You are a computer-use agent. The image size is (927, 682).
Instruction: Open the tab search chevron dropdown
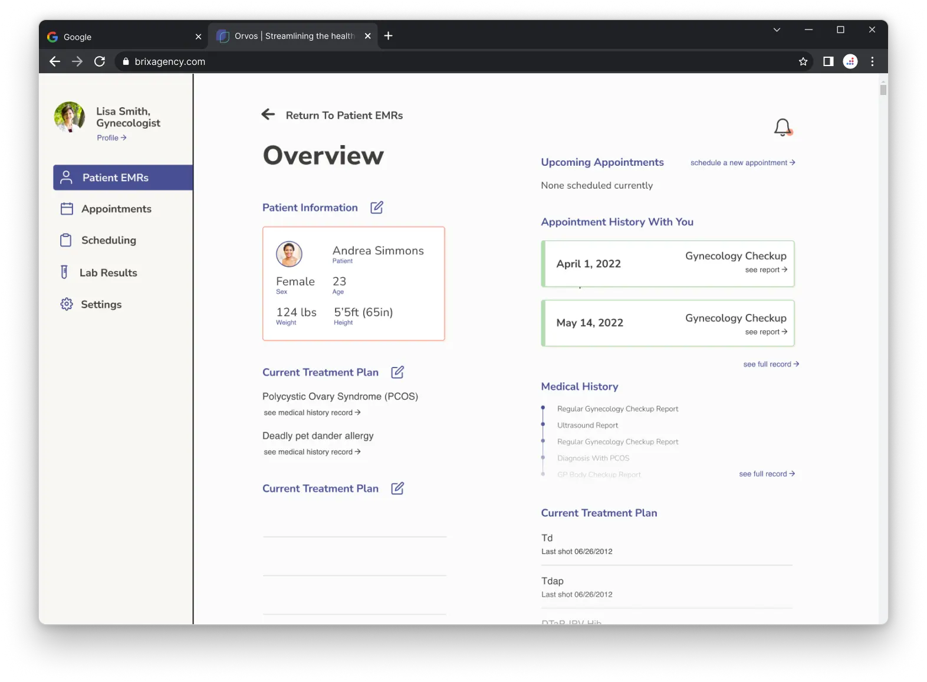pyautogui.click(x=777, y=30)
